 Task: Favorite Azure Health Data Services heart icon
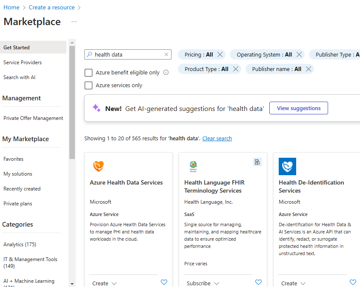point(164,282)
